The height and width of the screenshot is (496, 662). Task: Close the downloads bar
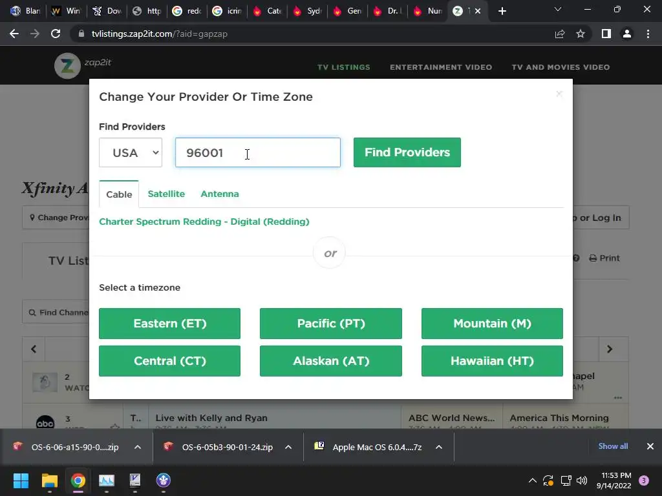tap(650, 446)
